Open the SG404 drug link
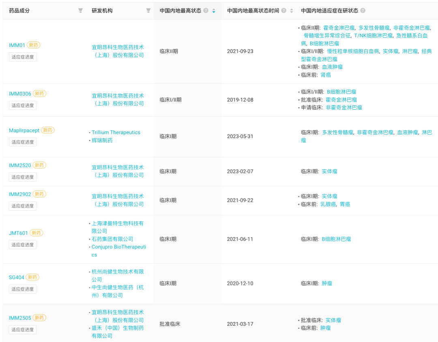Viewport: 438px width, 342px height. coord(17,277)
